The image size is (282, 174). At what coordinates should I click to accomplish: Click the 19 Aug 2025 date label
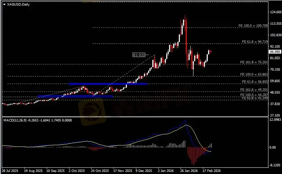(x=33, y=171)
